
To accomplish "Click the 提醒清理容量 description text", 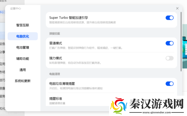I will pos(57,103).
